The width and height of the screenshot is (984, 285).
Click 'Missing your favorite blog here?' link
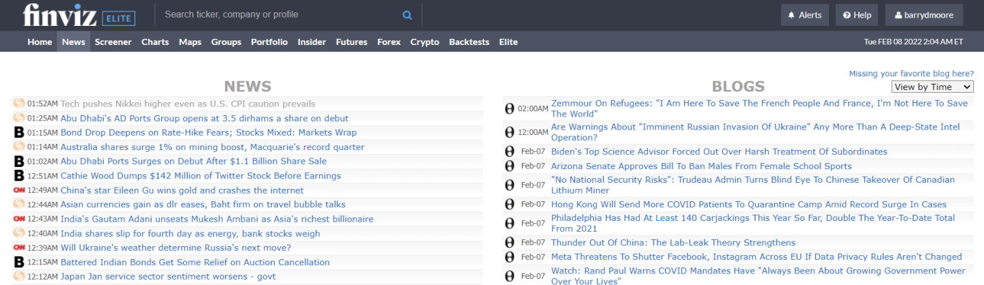(911, 74)
